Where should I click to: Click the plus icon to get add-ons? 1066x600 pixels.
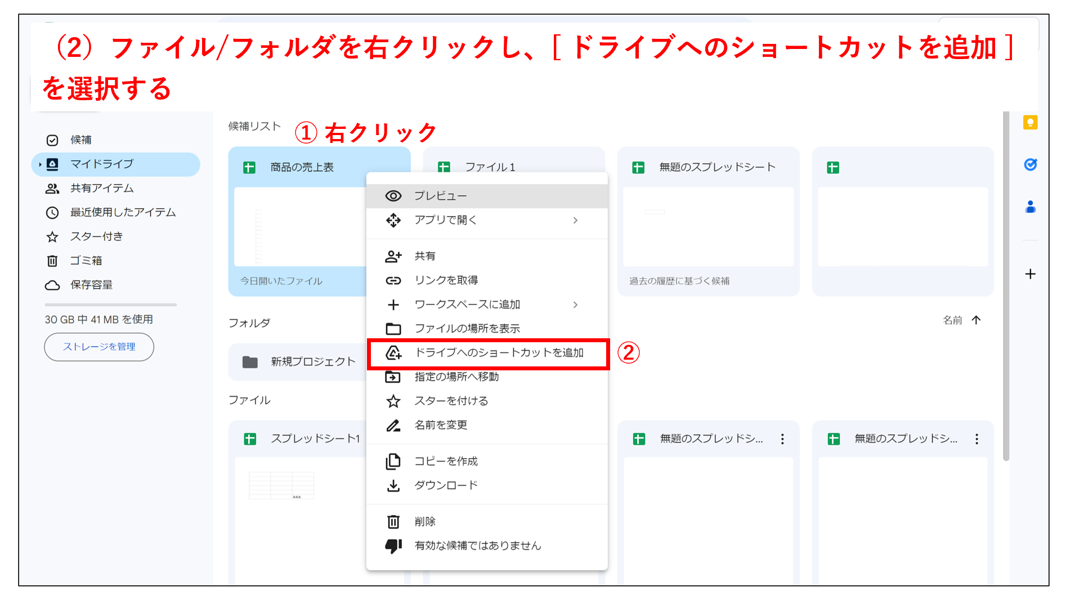point(1031,274)
